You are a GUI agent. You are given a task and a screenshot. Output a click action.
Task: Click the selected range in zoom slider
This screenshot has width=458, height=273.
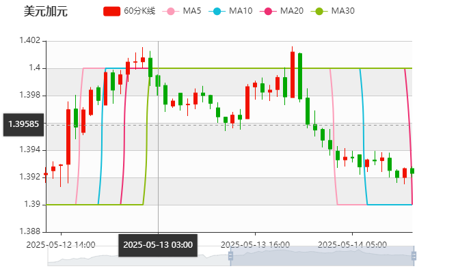pyautogui.click(x=321, y=256)
